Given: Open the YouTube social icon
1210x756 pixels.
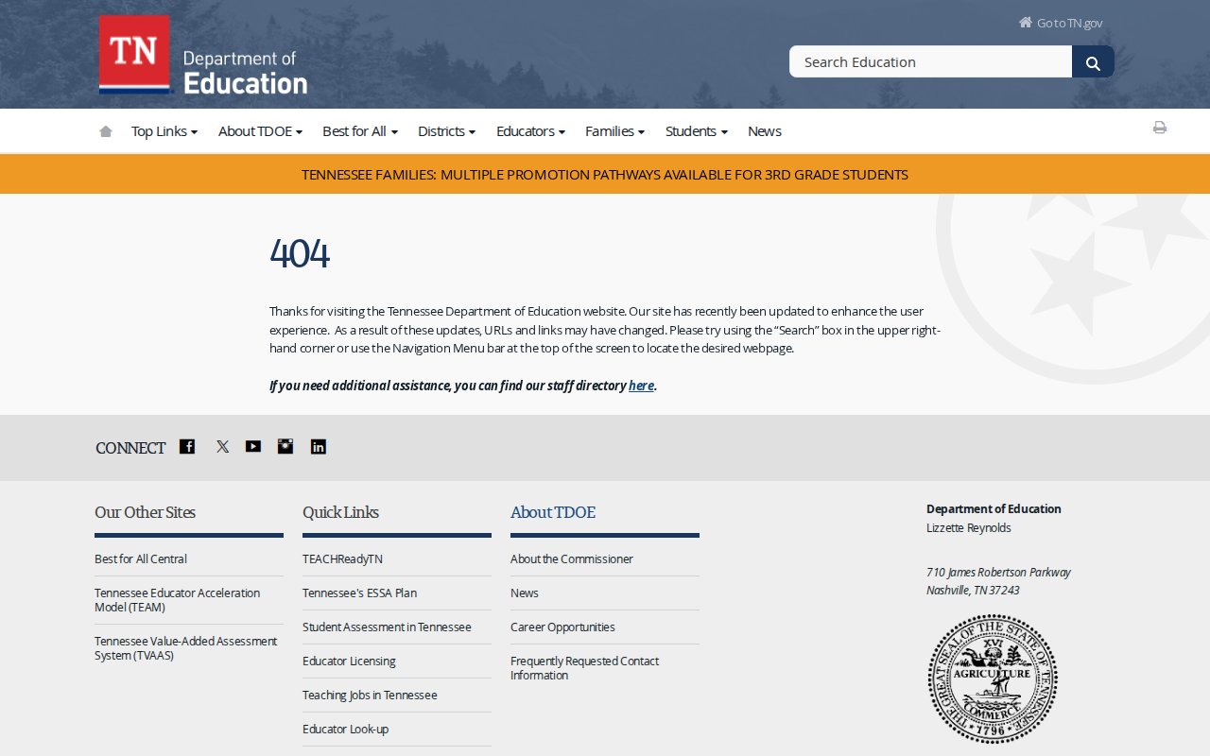Looking at the screenshot, I should pyautogui.click(x=253, y=447).
